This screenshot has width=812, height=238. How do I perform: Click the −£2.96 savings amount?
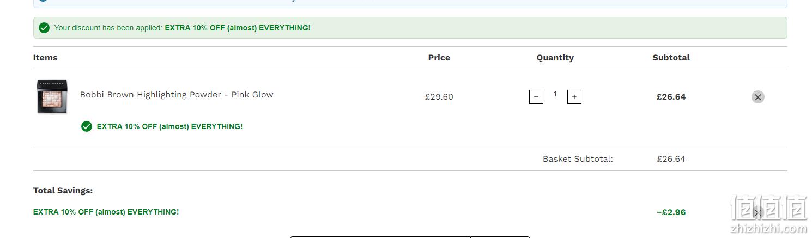click(x=671, y=212)
